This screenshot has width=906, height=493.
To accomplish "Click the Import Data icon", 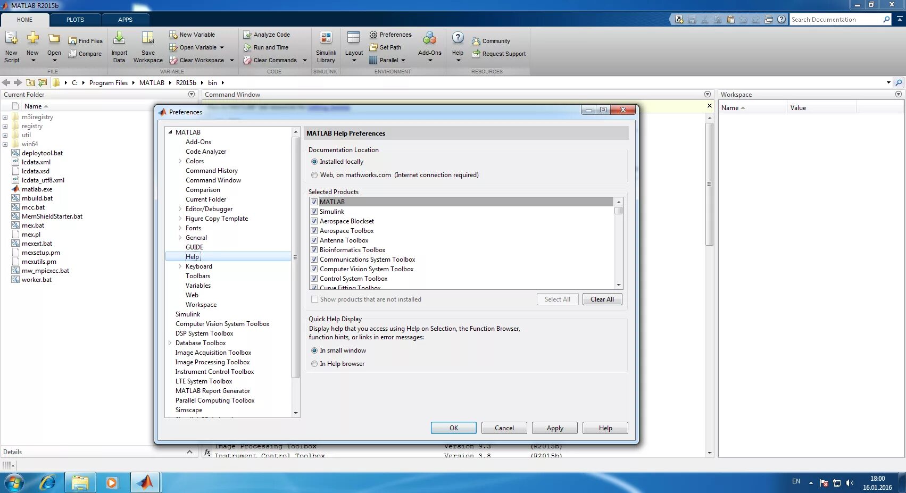I will (x=119, y=46).
